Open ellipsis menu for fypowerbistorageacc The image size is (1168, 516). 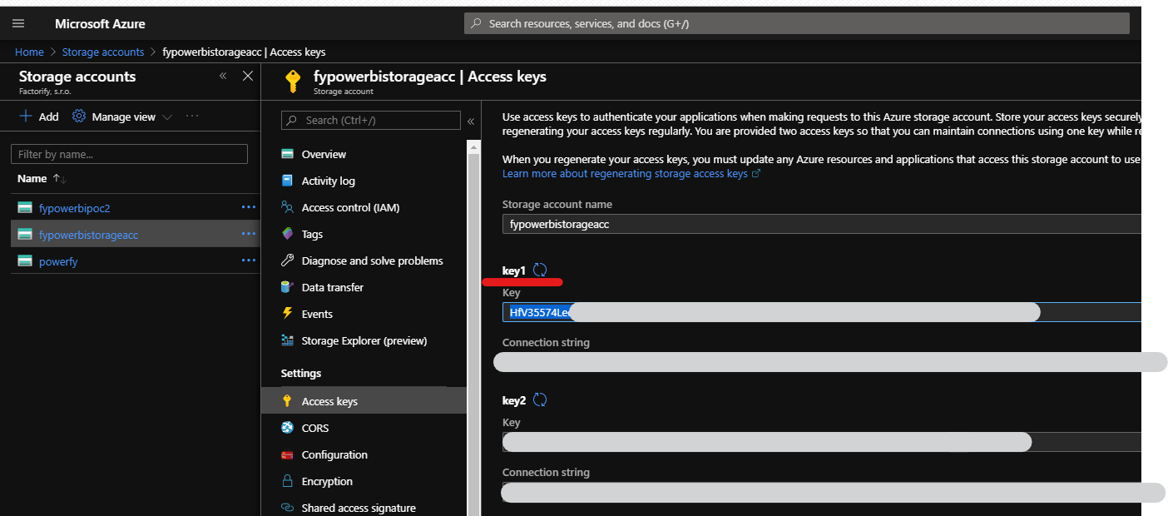pyautogui.click(x=248, y=234)
